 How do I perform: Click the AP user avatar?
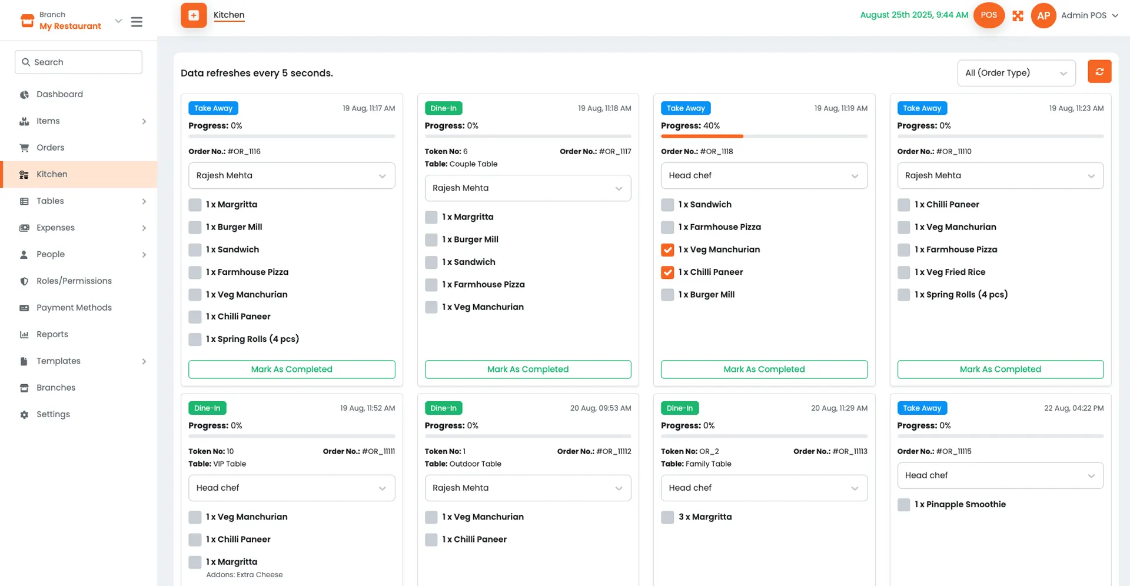click(x=1043, y=16)
